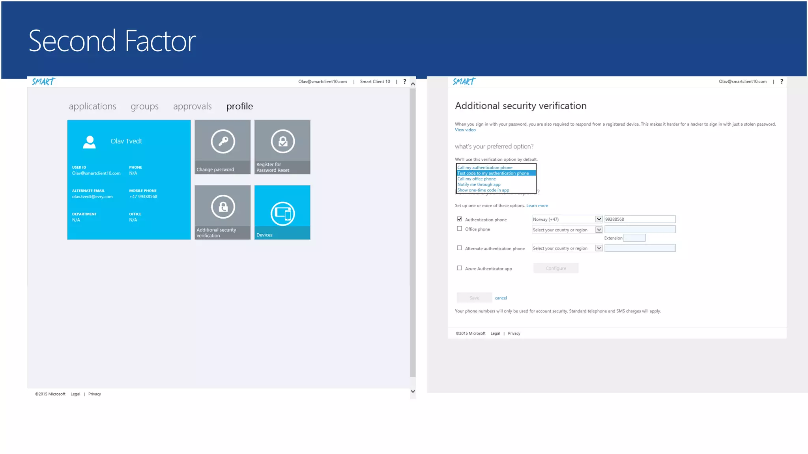Enable the Office phone checkbox

[x=459, y=229]
